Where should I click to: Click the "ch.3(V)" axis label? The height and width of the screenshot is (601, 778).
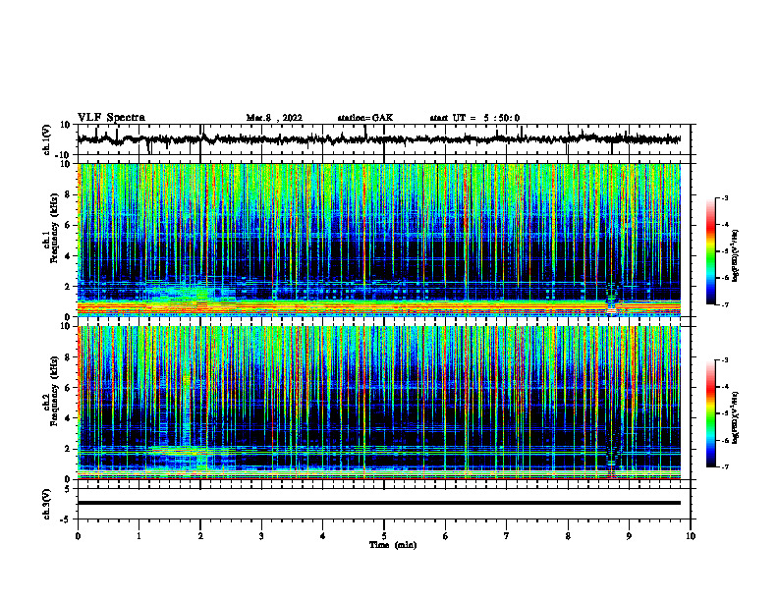point(47,505)
